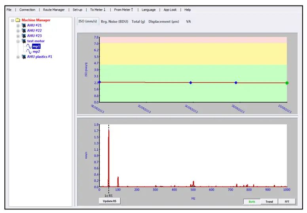Click the test motor machine icon
The image size is (307, 213).
(x=24, y=41)
